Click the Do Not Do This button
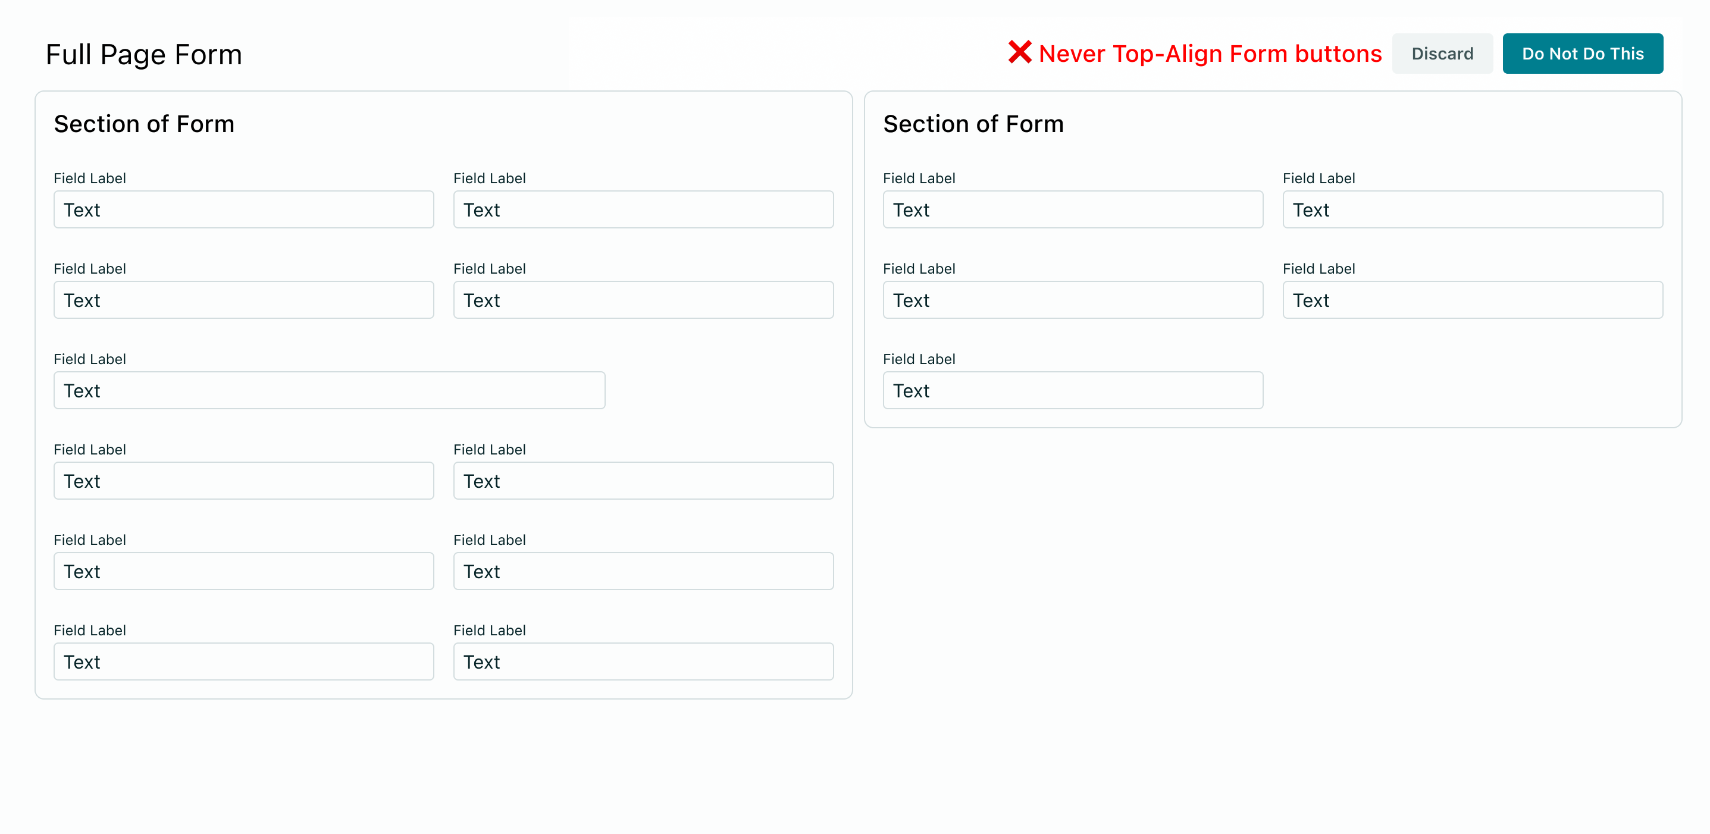This screenshot has height=834, width=1710. click(1583, 54)
